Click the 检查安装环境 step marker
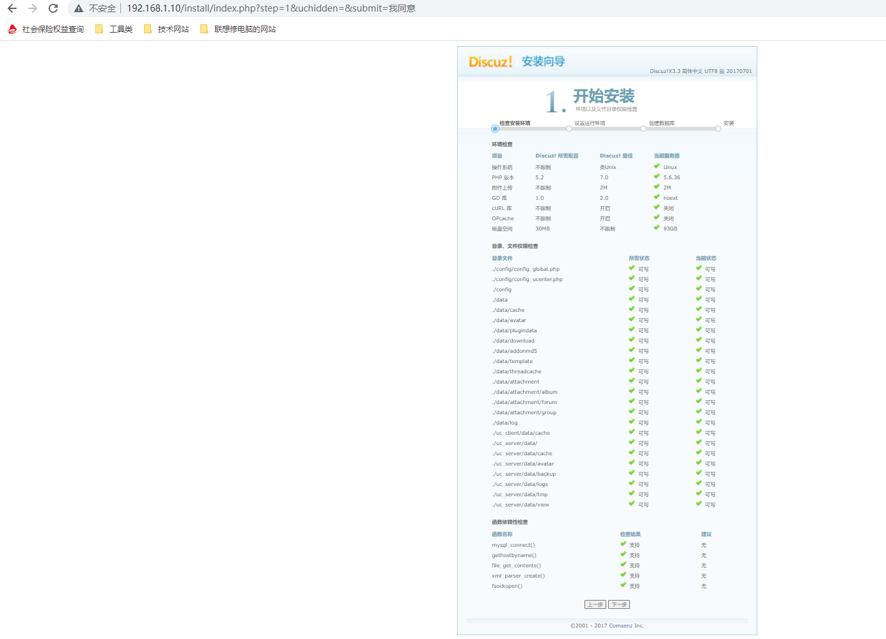The width and height of the screenshot is (886, 639). [495, 129]
